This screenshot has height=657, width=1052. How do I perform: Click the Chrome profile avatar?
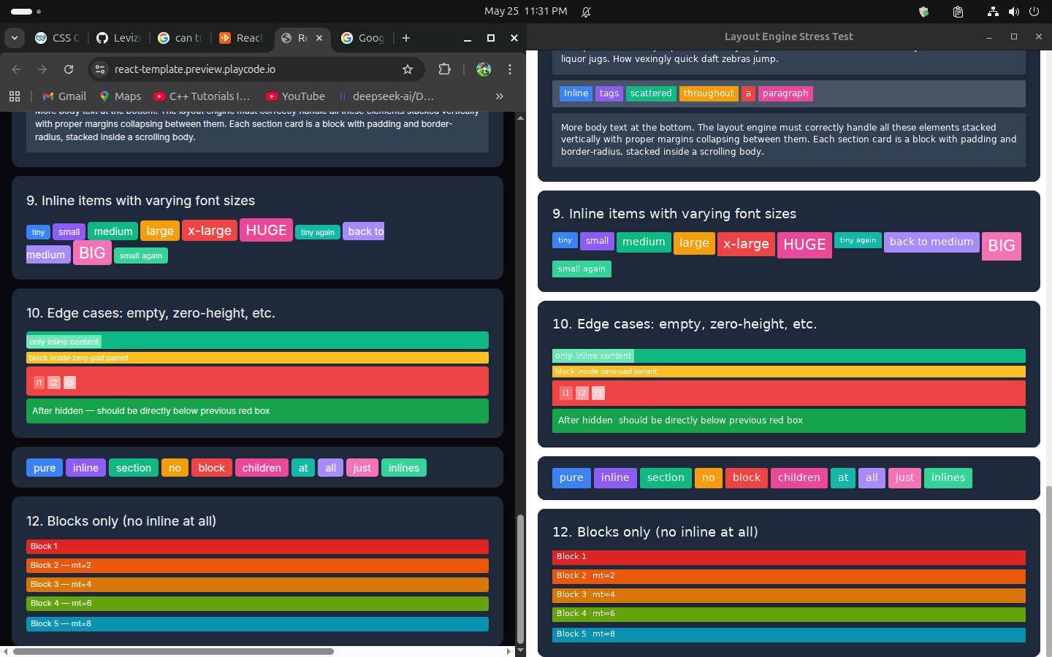(x=484, y=69)
